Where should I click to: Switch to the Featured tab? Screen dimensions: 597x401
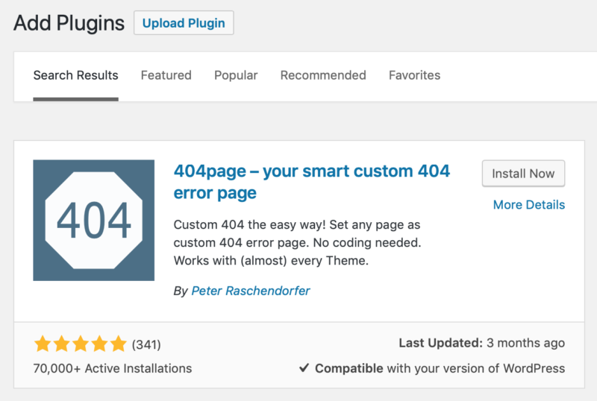click(166, 75)
